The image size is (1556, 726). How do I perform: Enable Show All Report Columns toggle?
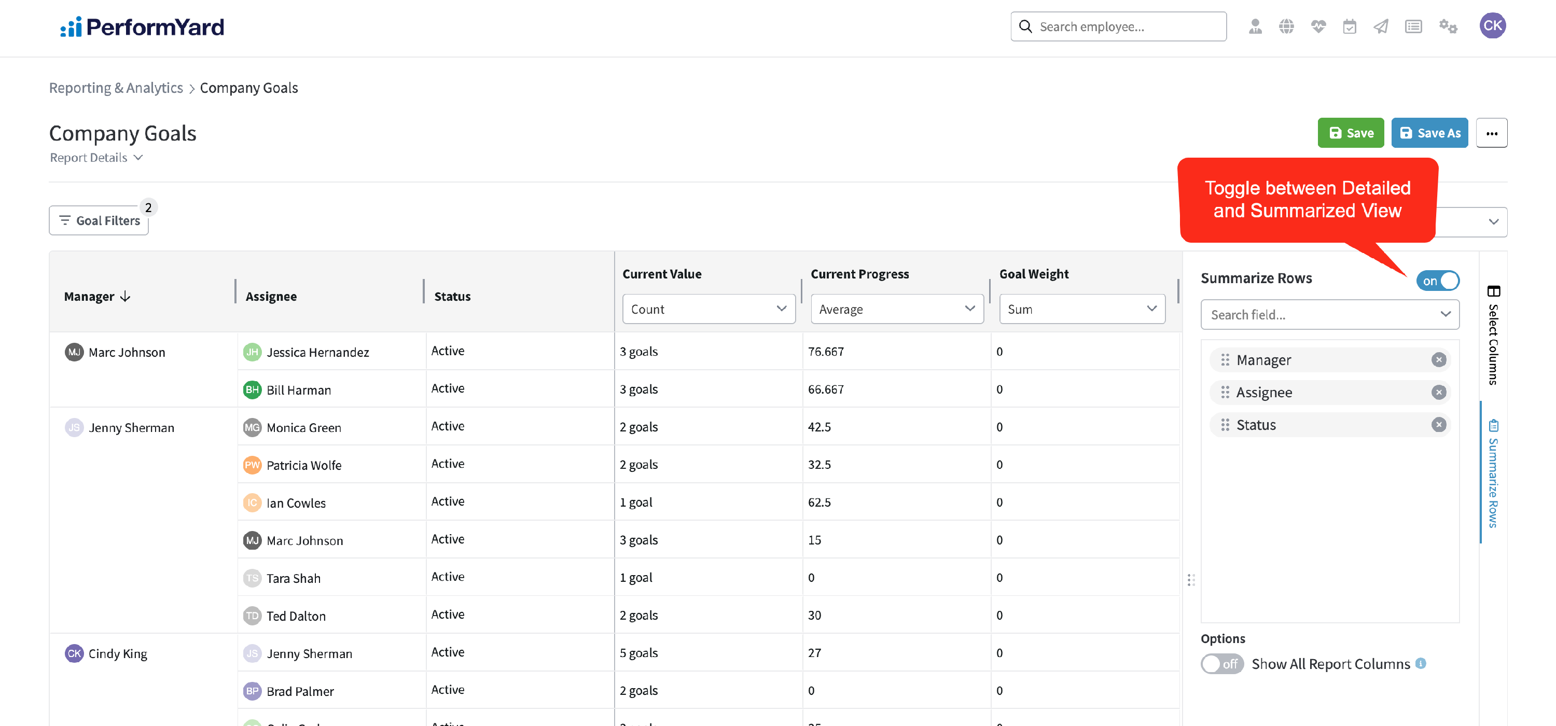pyautogui.click(x=1221, y=664)
